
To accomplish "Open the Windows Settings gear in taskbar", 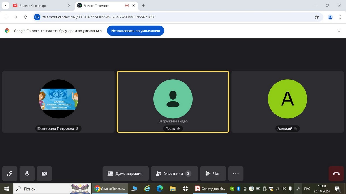I will click(x=185, y=189).
